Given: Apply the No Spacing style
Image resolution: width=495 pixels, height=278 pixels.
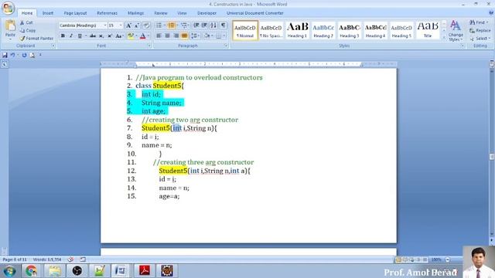Looking at the screenshot, I should click(271, 30).
